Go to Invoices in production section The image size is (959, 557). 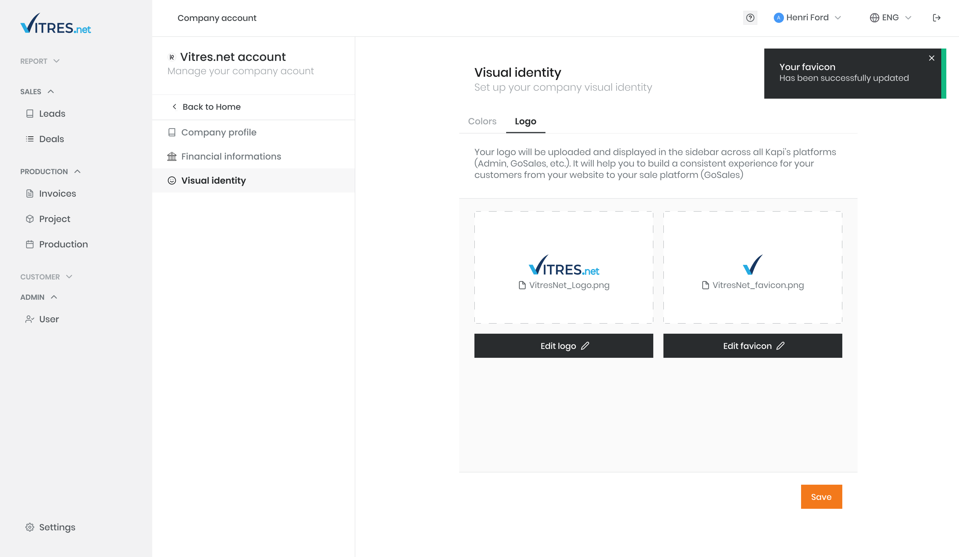(51, 193)
